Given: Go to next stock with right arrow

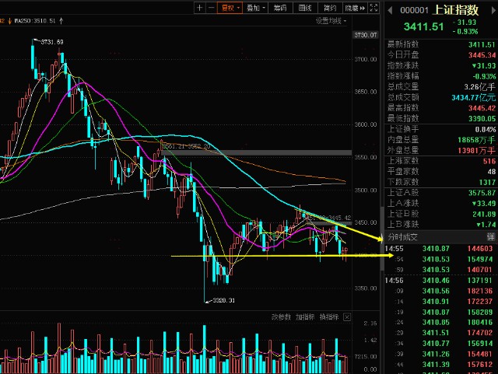Looking at the screenshot, I should point(493,10).
